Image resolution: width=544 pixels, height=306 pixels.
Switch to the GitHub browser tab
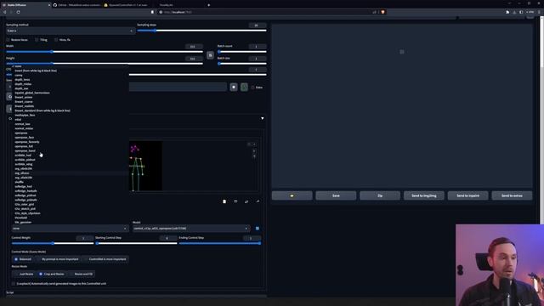pyautogui.click(x=77, y=5)
